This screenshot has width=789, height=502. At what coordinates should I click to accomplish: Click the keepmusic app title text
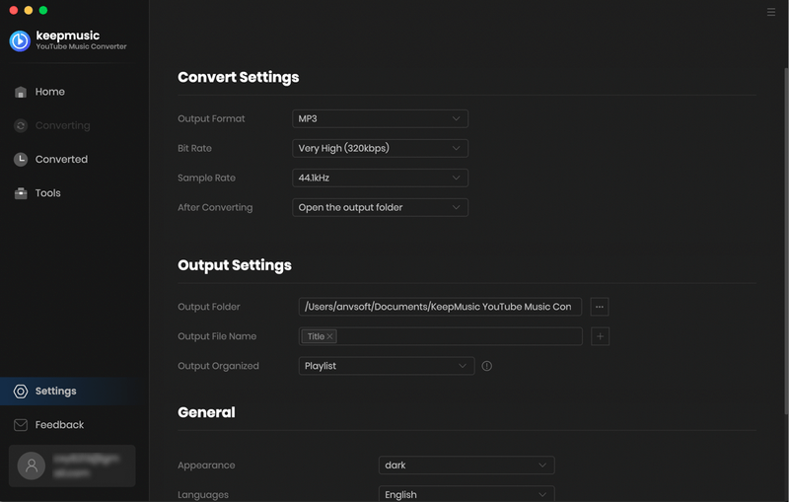pos(68,36)
